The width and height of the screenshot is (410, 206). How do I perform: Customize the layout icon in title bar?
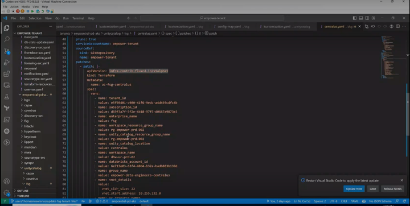374,18
